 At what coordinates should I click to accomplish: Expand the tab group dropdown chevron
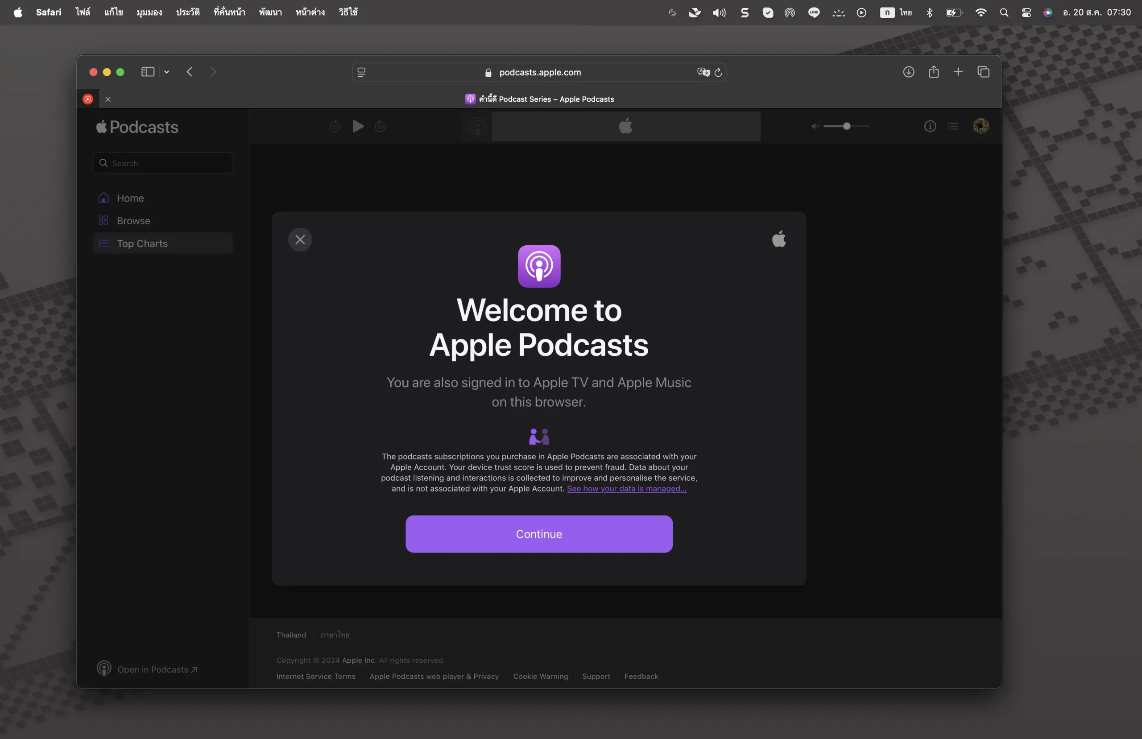166,72
